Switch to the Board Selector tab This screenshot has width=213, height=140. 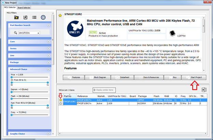tap(24, 8)
